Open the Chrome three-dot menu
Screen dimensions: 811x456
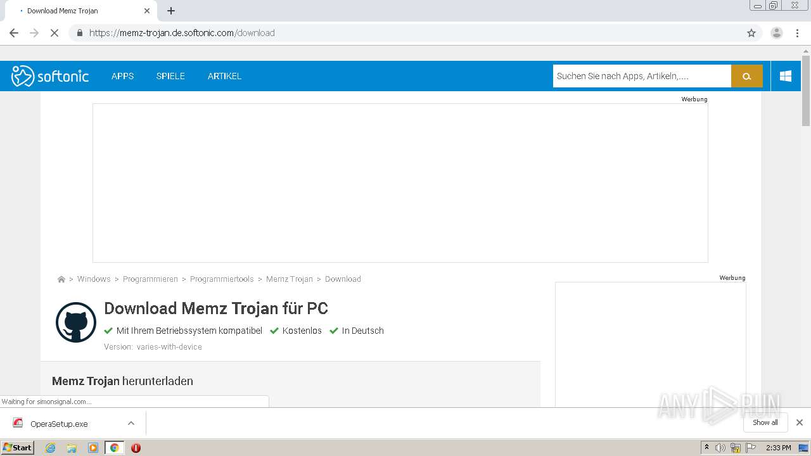point(797,33)
